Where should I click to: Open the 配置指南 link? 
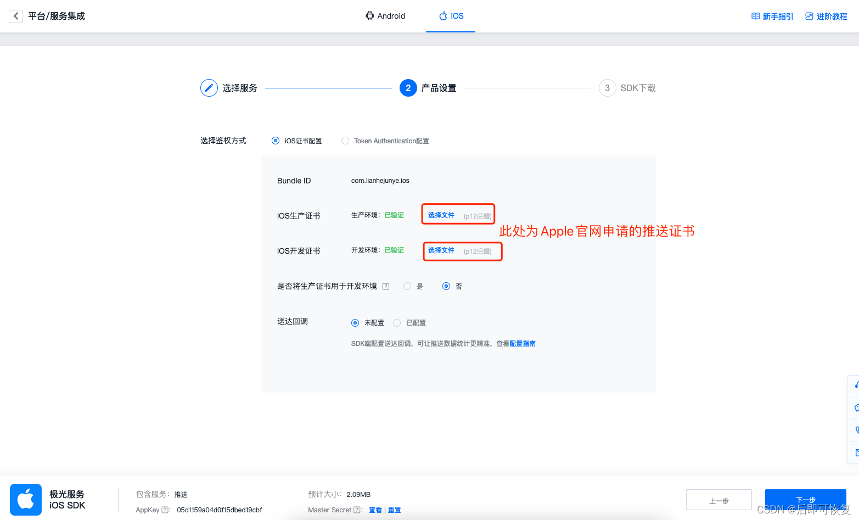click(x=523, y=344)
